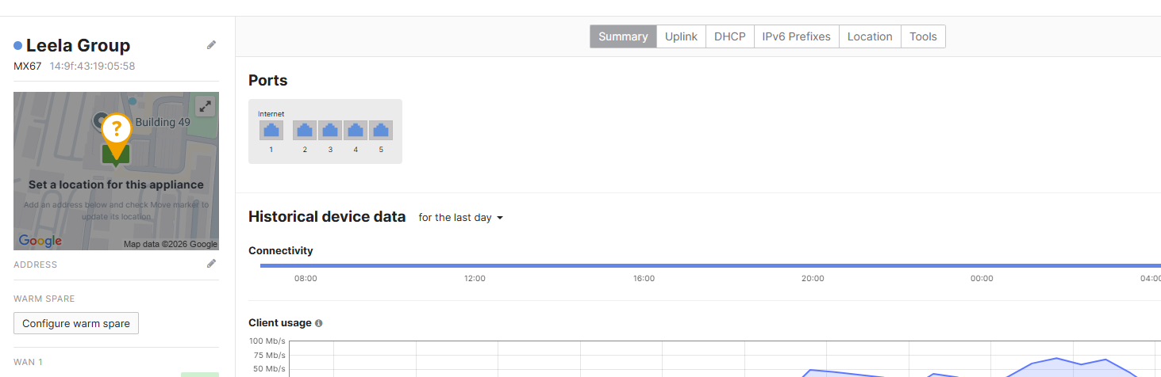Select port 5 icon
The width and height of the screenshot is (1161, 377).
pyautogui.click(x=381, y=131)
